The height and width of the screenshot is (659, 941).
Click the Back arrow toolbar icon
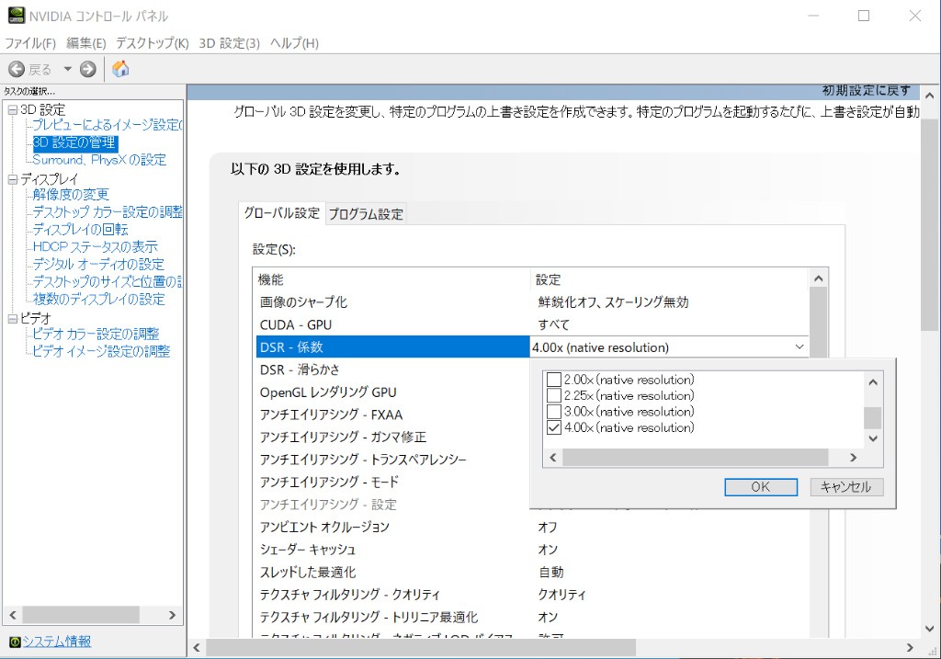pos(17,69)
